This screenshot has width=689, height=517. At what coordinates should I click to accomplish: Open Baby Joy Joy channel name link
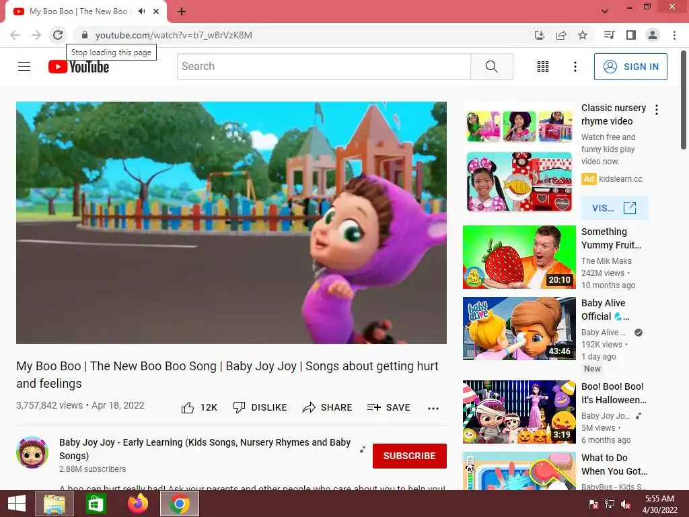(205, 449)
